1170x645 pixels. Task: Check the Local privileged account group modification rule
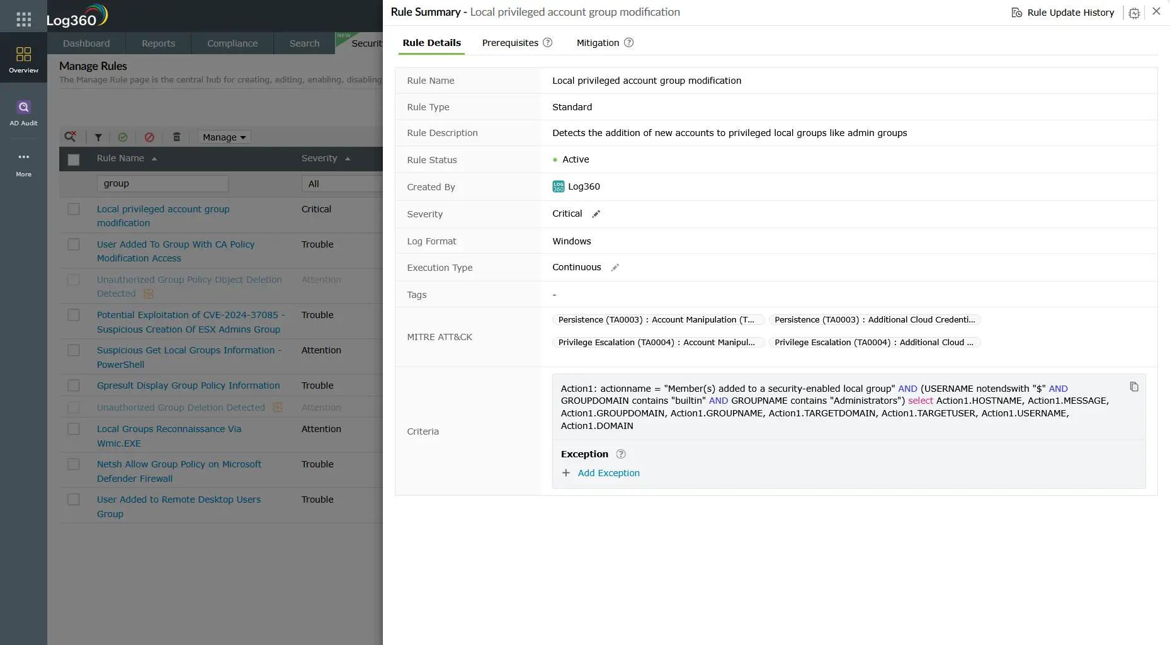tap(74, 208)
